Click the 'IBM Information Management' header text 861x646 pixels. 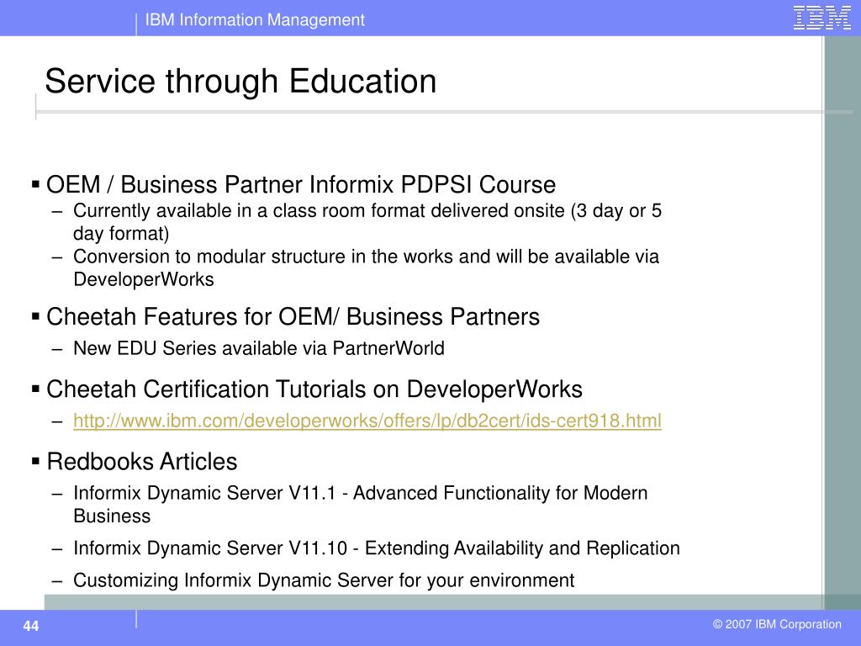[255, 20]
